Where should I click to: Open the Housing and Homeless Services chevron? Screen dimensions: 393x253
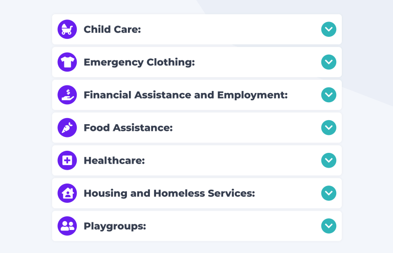point(329,193)
